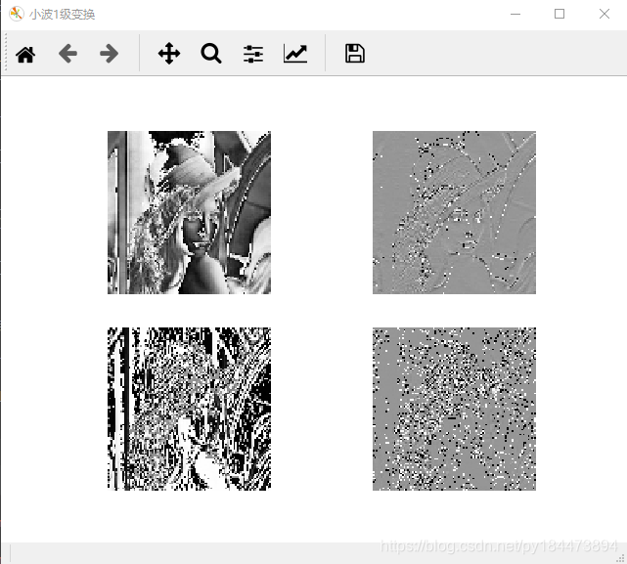
Task: Go forward to the next view
Action: pyautogui.click(x=109, y=54)
